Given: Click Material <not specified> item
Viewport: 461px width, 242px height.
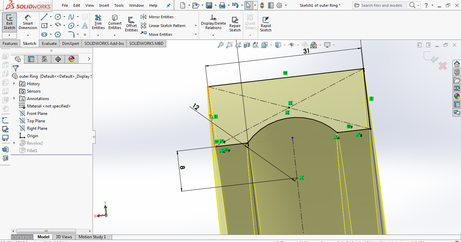Looking at the screenshot, I should click(49, 106).
